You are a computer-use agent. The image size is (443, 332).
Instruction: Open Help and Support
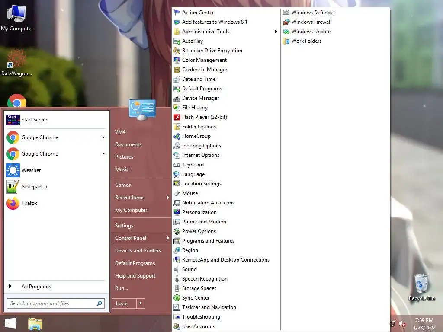point(135,276)
